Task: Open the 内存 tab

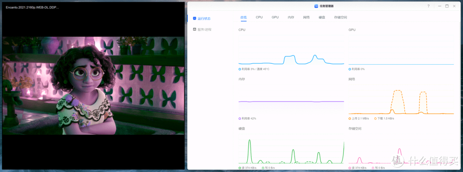Action: point(291,18)
